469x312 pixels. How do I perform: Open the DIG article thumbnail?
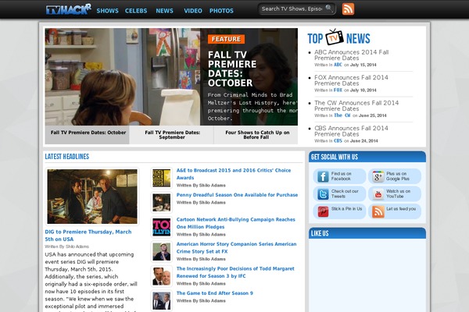pyautogui.click(x=92, y=196)
